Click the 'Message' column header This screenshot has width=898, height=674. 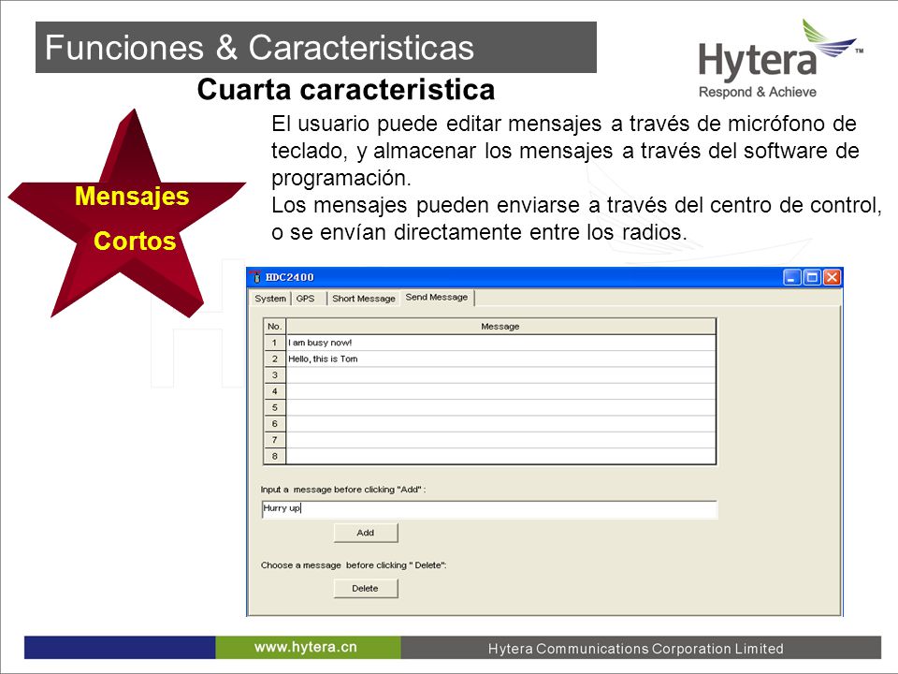[500, 326]
